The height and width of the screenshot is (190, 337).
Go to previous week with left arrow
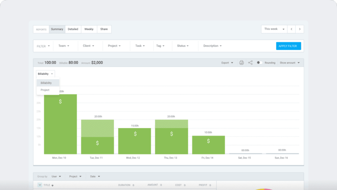click(x=291, y=29)
